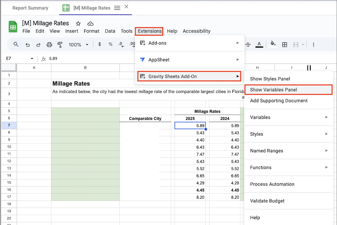Click merge cells icon

click(296, 45)
